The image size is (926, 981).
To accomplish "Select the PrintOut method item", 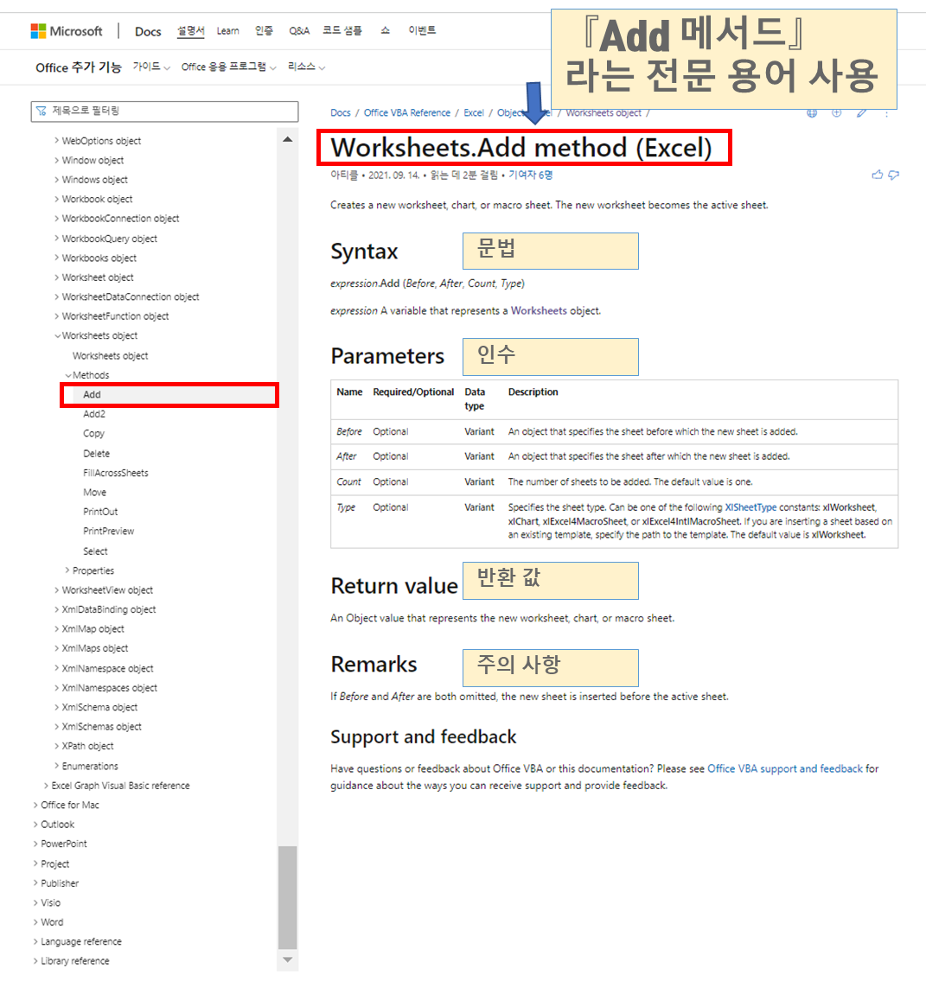I will coord(100,512).
